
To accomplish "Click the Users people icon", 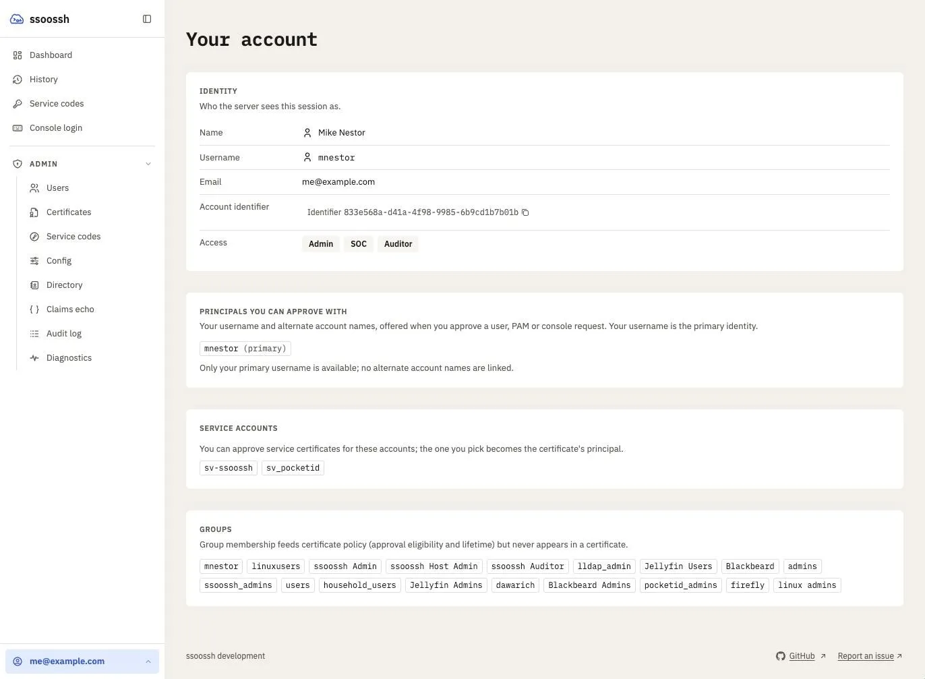I will click(34, 188).
